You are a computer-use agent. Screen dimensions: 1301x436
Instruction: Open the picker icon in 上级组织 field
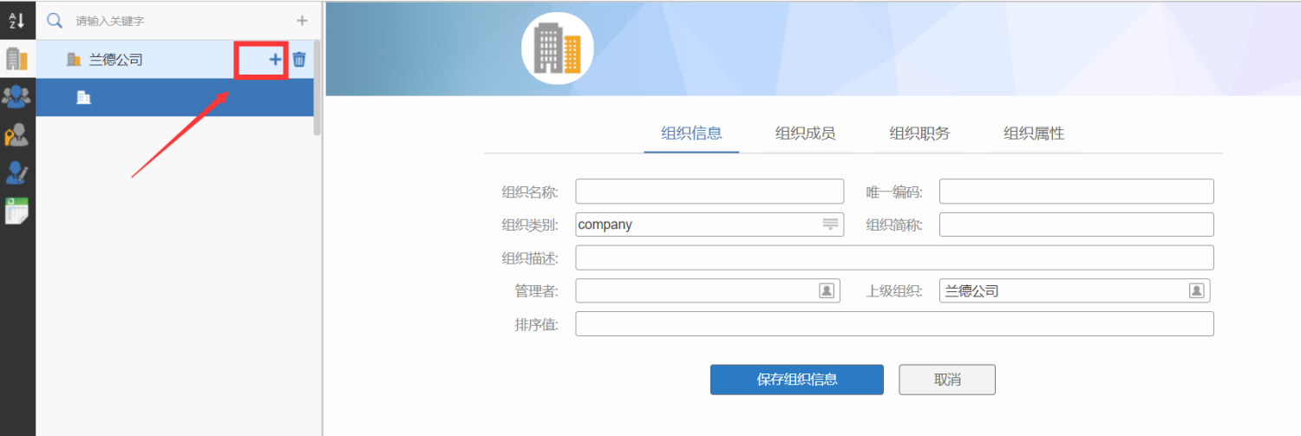coord(1196,290)
